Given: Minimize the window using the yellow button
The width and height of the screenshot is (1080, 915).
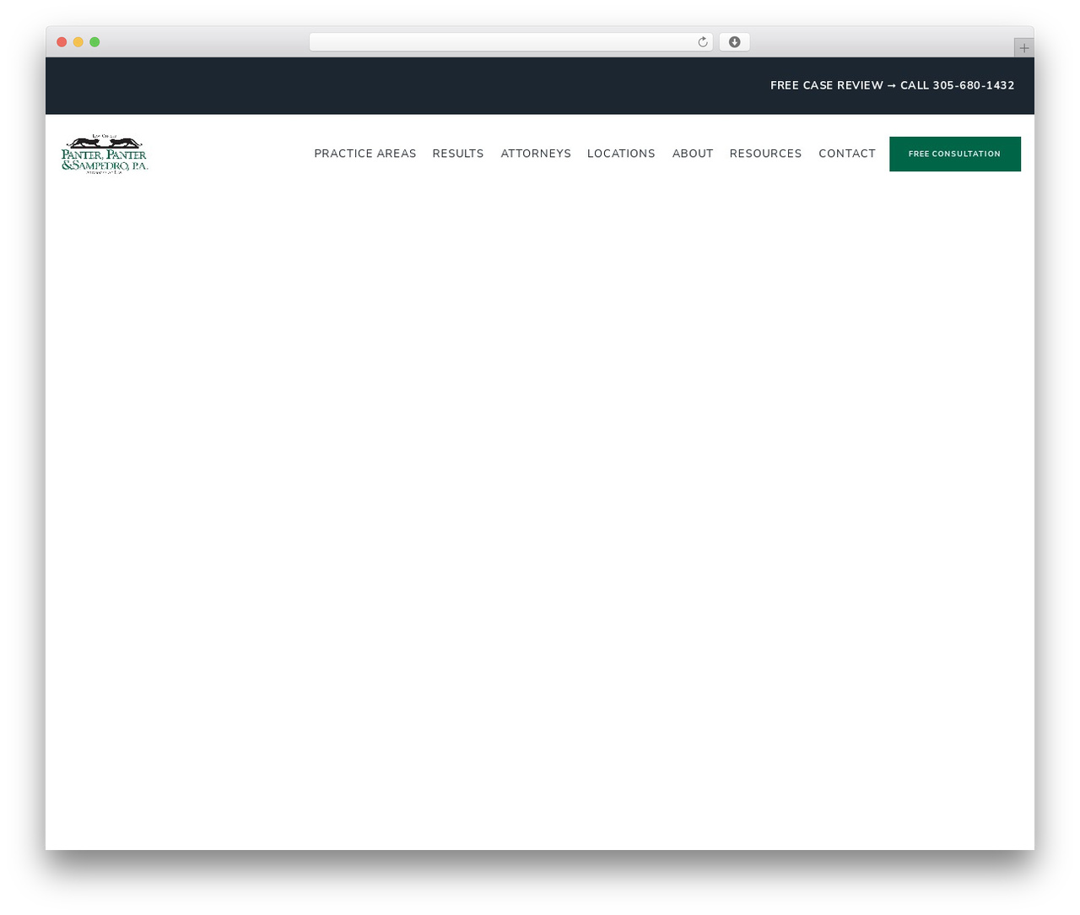Looking at the screenshot, I should point(78,42).
